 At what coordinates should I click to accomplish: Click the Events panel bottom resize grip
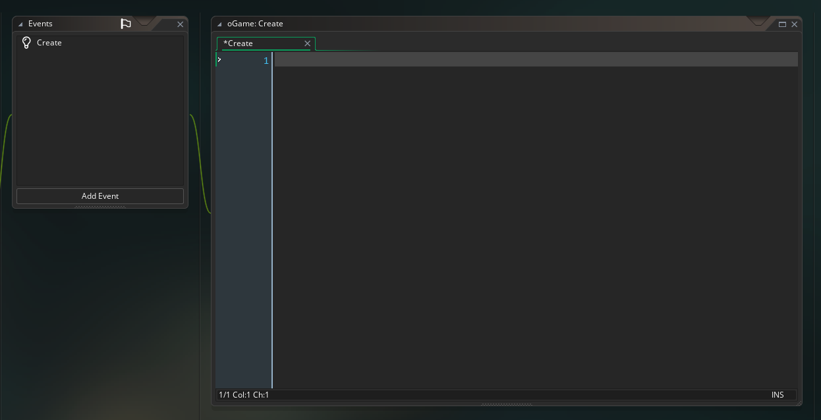point(100,207)
